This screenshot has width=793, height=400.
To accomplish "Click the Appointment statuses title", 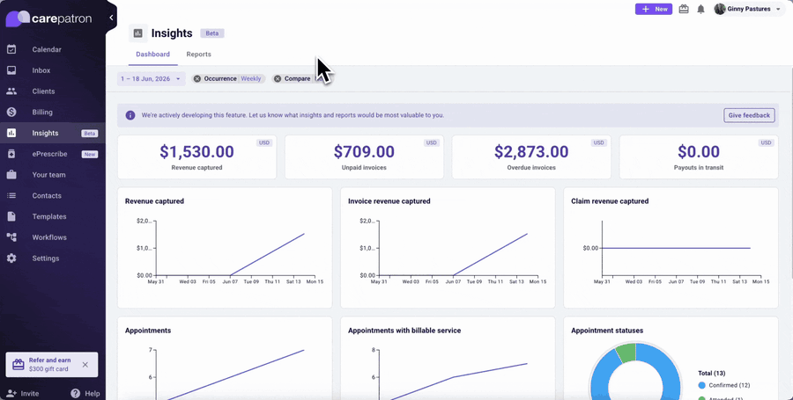I will click(x=607, y=331).
